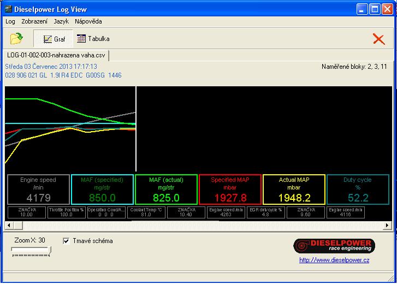
Task: Select the MAF (specified) 850.0 channel box
Action: (102, 190)
